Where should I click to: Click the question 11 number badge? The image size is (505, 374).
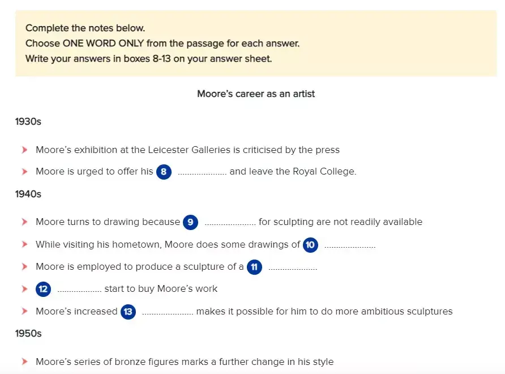tap(254, 267)
